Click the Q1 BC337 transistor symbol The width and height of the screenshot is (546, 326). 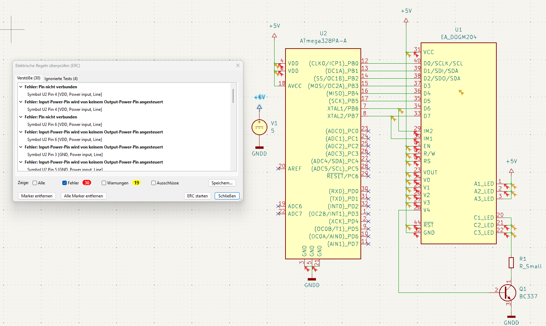coord(507,292)
